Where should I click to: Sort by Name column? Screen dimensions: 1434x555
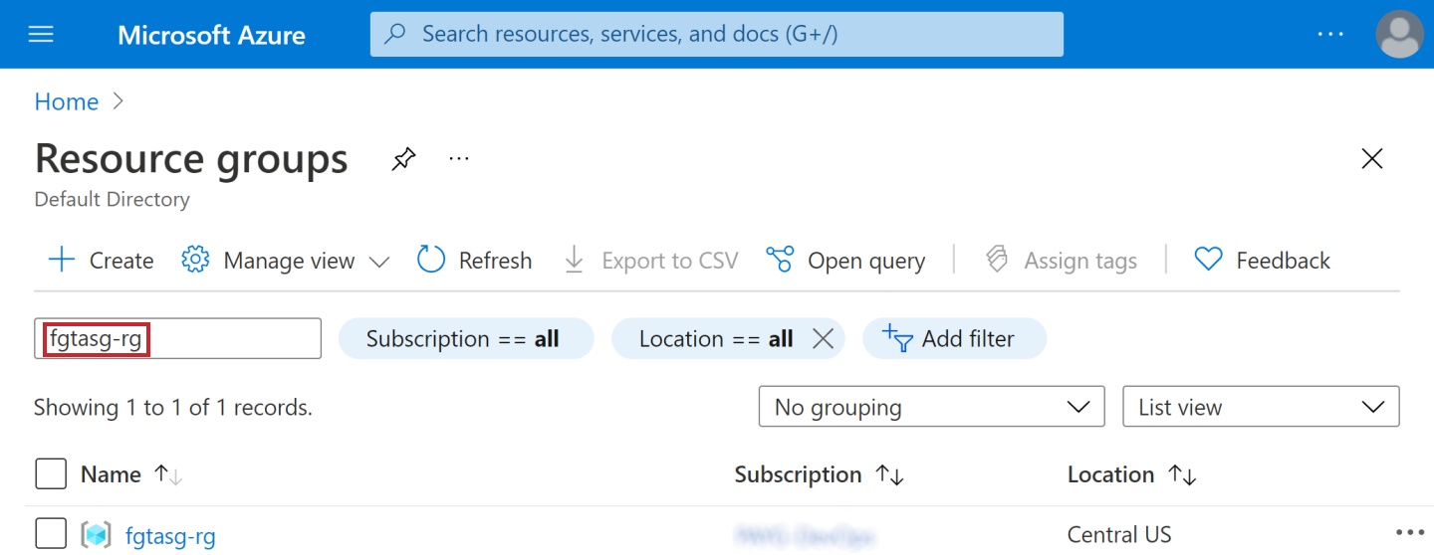coord(111,474)
